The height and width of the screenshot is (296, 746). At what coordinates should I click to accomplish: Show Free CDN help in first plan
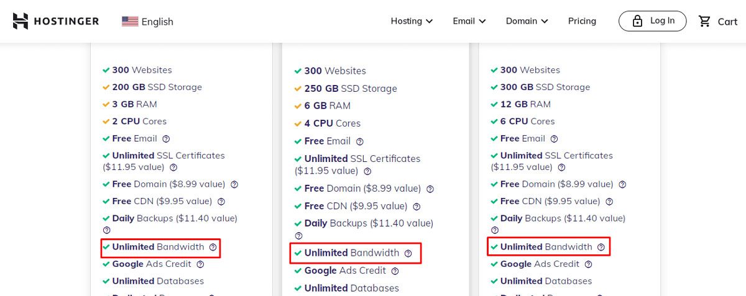point(221,202)
